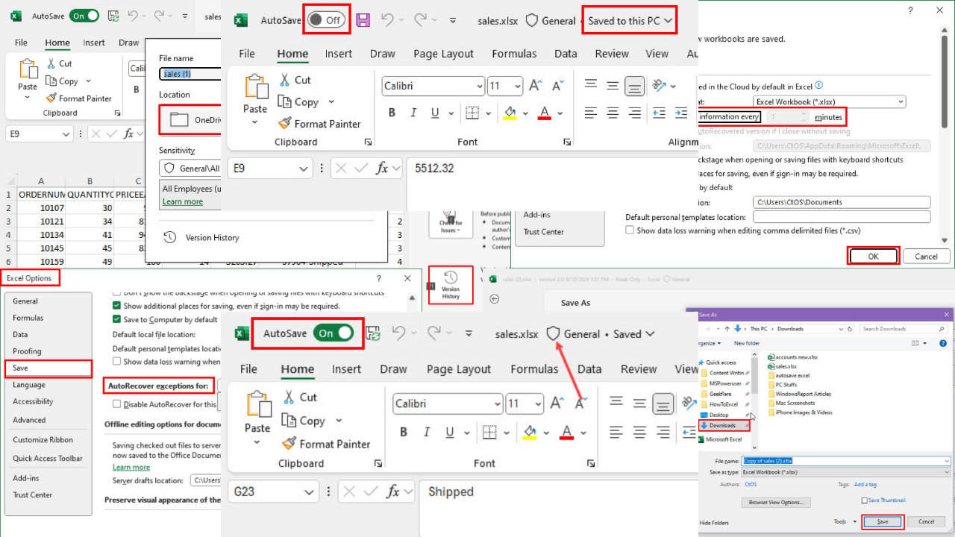Viewport: 955px width, 537px height.
Task: Click Cut in the G23 Shipped window
Action: click(x=299, y=397)
